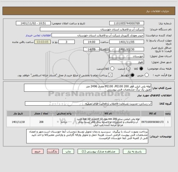Click row number 1 cell
Viewport: 178px width, 172px height.
168,122
